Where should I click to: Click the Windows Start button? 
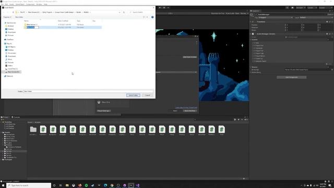pyautogui.click(x=3, y=185)
